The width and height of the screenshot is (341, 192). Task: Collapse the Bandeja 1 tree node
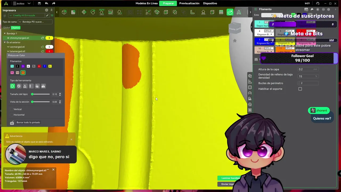pos(5,34)
